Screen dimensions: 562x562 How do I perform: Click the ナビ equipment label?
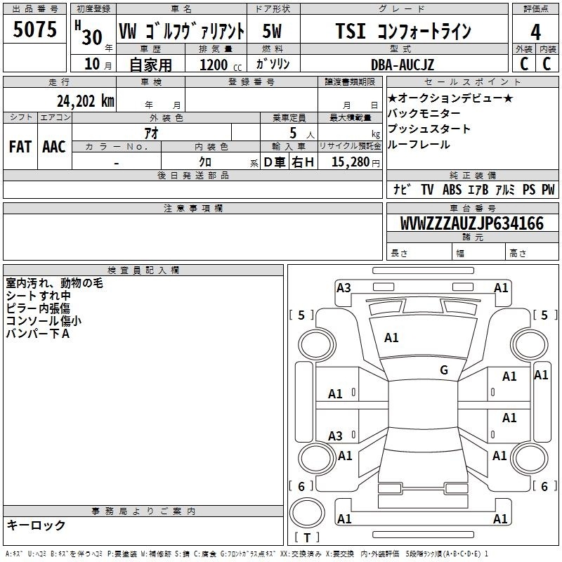(402, 190)
